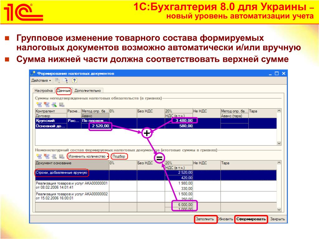The image size is (319, 239).
Task: Switch to the Данные tab
Action: pos(64,91)
